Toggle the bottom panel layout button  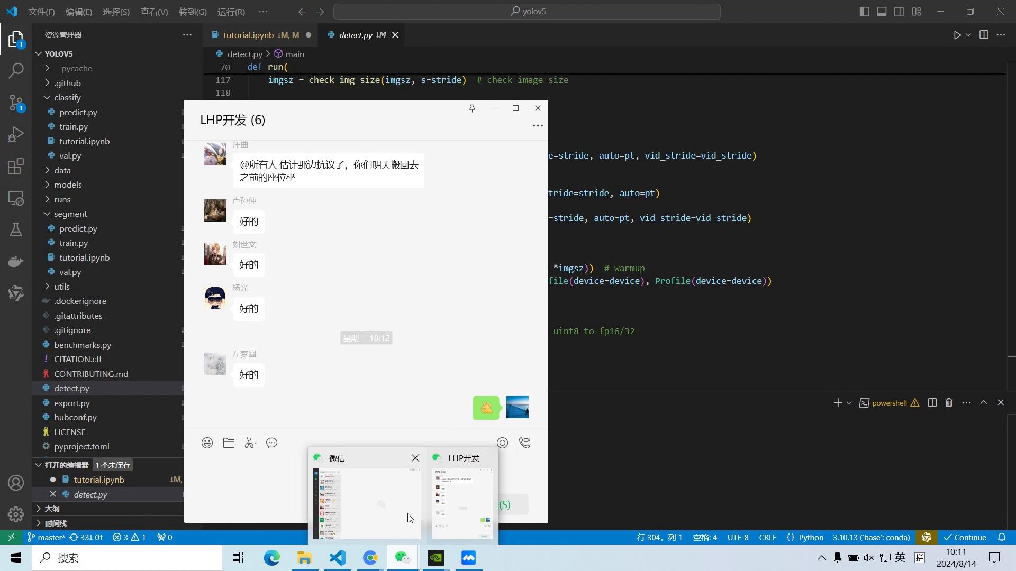pos(882,12)
